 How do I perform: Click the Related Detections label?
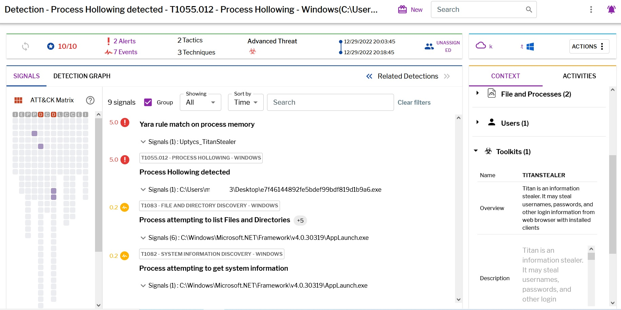pos(408,76)
